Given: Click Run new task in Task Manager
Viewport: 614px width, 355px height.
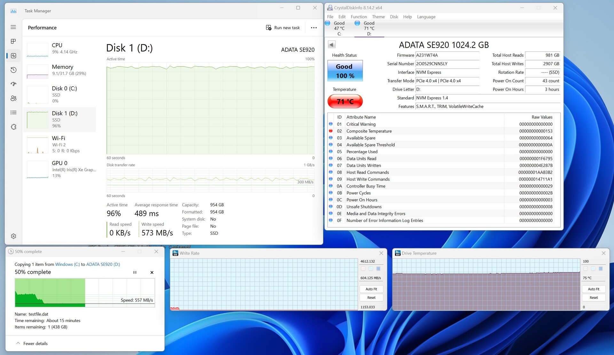Looking at the screenshot, I should coord(283,28).
